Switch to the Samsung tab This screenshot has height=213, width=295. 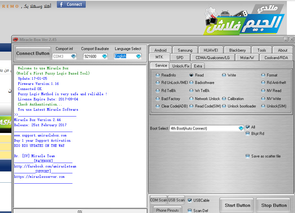click(185, 50)
